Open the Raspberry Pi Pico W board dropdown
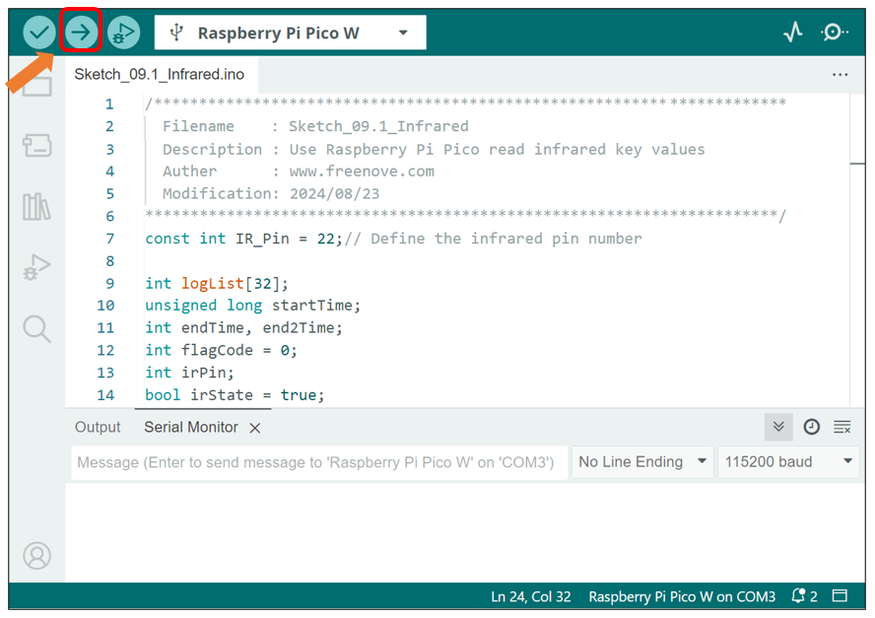This screenshot has height=618, width=875. click(x=290, y=33)
